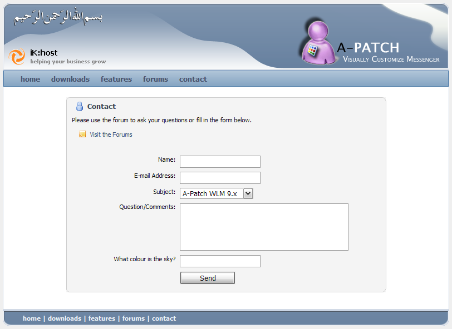452x329 pixels.
Task: Open the Subject dropdown showing A-Patch WLM 9.x
Action: (x=217, y=193)
